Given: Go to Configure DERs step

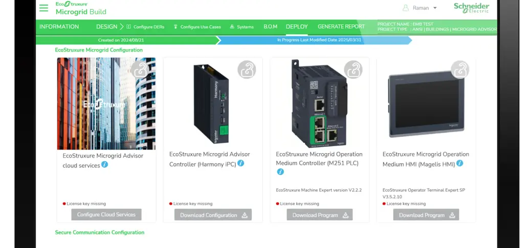Looking at the screenshot, I should click(x=149, y=27).
